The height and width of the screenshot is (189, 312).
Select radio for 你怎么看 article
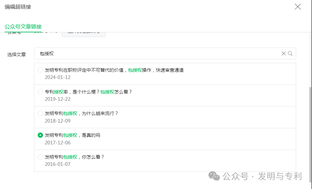pos(40,157)
